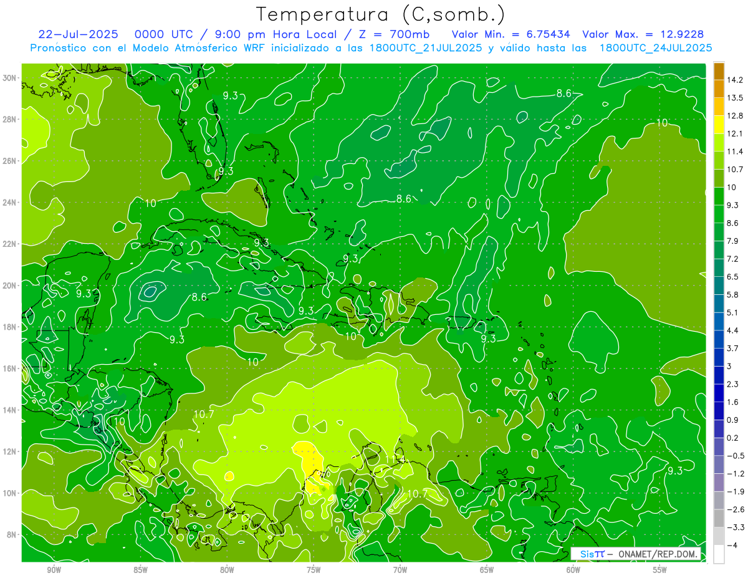Click "1800UTC_24JUL2025" valid-until time text
748x578 pixels.
click(656, 48)
